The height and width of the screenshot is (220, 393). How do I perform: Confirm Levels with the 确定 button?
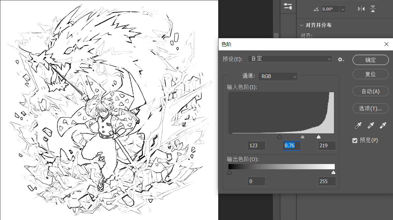coord(370,60)
